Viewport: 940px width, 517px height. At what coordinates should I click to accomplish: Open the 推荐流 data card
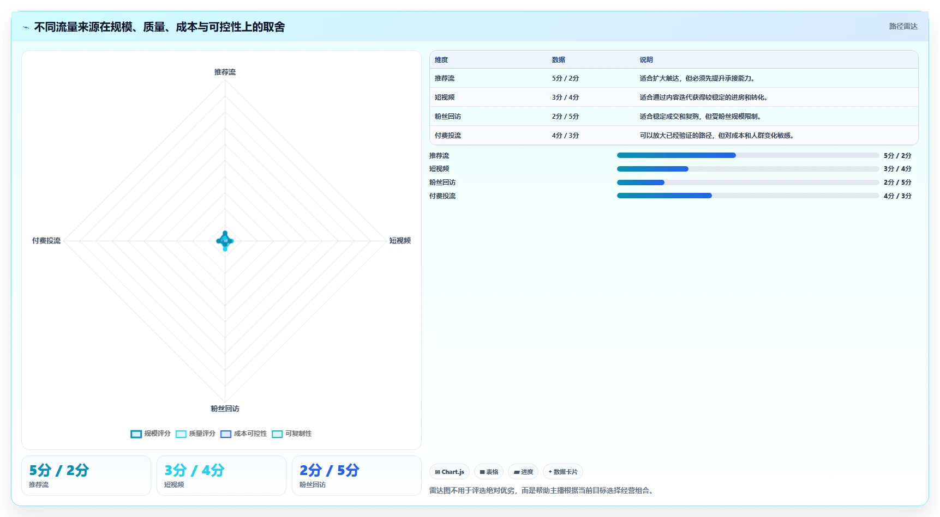tap(86, 476)
